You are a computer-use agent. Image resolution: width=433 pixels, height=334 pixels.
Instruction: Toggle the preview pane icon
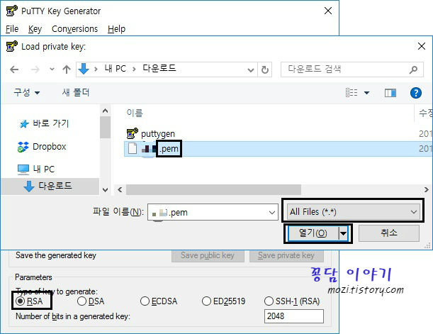coord(390,93)
